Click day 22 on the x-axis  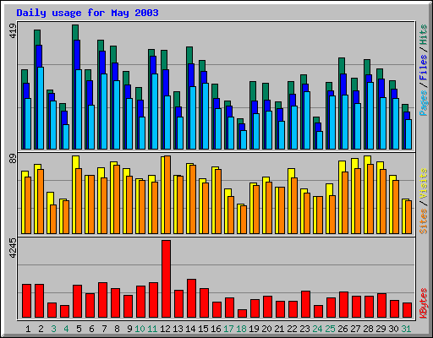point(292,329)
